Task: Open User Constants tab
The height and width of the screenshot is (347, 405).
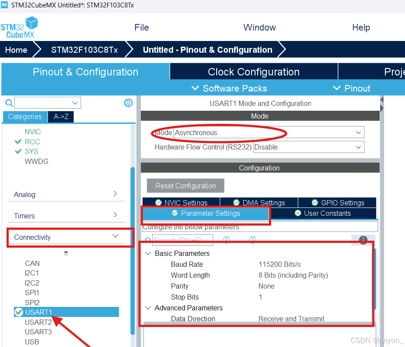Action: click(323, 213)
